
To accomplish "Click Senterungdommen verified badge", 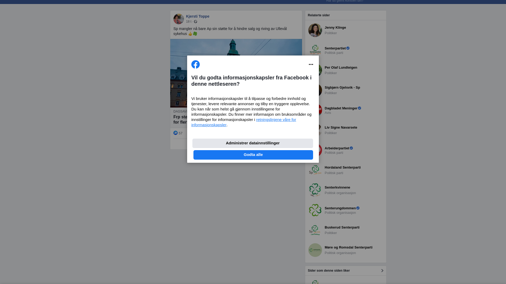I will tap(358, 208).
